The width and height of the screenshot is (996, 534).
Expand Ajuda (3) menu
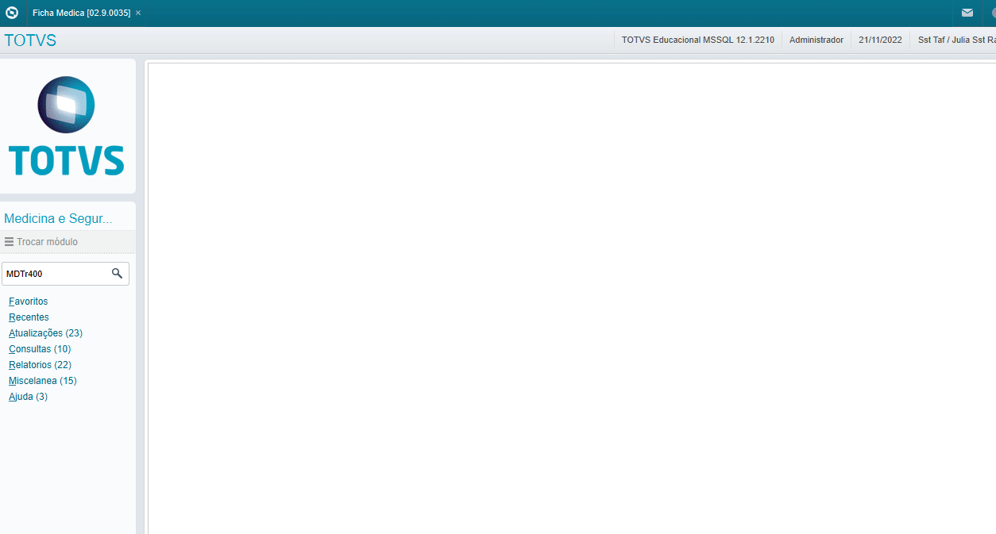tap(28, 397)
